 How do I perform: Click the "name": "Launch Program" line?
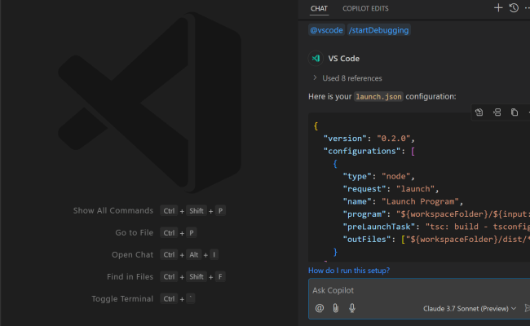click(403, 201)
